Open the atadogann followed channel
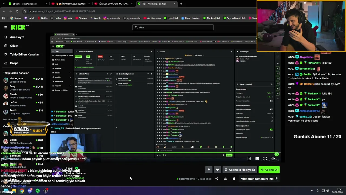This screenshot has width=346, height=195. pyautogui.click(x=23, y=80)
